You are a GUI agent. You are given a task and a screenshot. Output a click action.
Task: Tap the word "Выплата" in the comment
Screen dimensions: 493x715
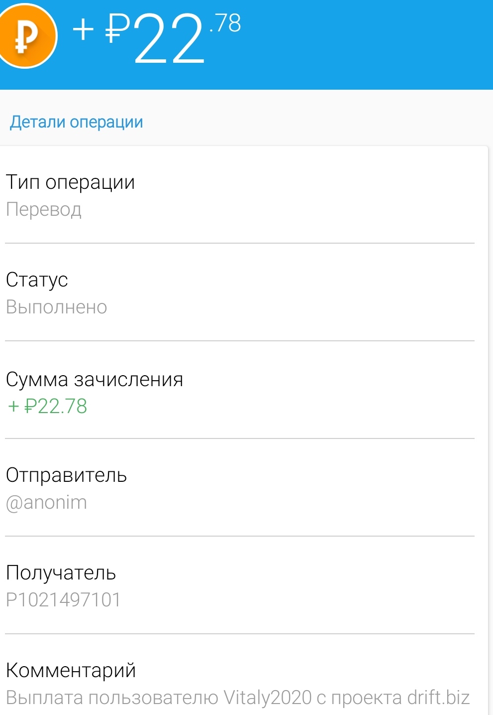click(44, 698)
